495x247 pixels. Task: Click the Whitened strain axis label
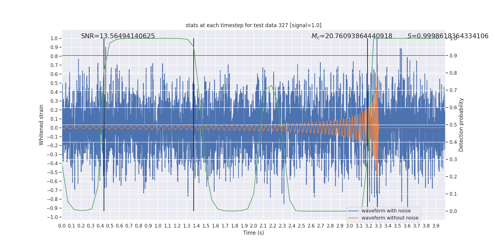[x=41, y=125]
